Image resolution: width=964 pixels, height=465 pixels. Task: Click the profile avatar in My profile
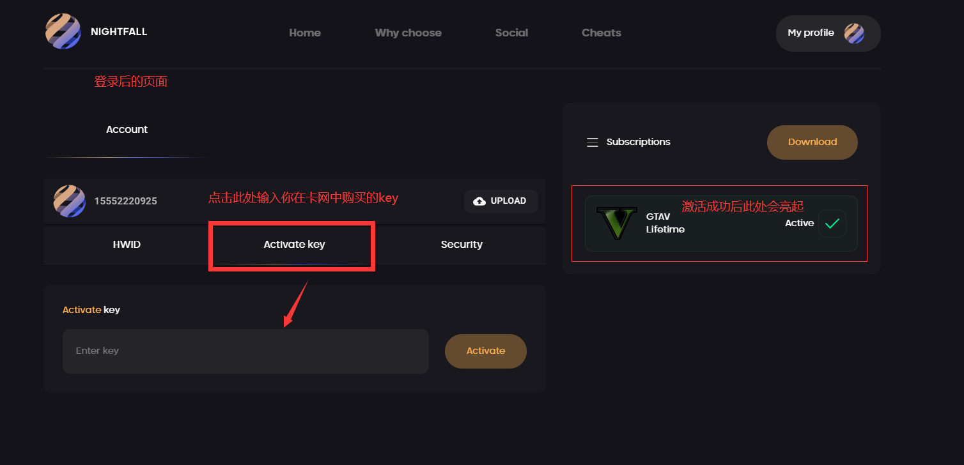click(854, 33)
